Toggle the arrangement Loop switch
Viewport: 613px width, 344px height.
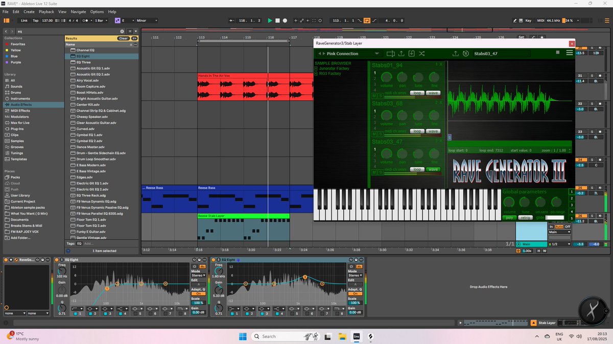[366, 20]
